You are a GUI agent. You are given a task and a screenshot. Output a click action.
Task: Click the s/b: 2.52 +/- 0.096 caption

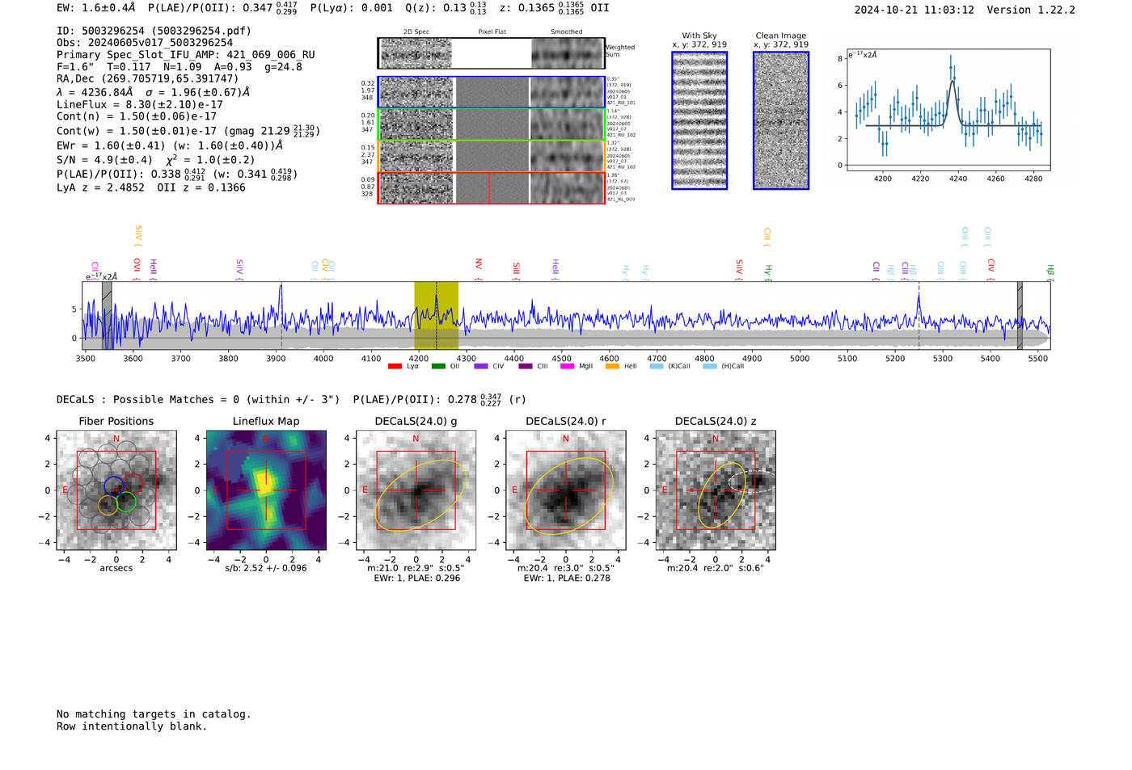266,568
